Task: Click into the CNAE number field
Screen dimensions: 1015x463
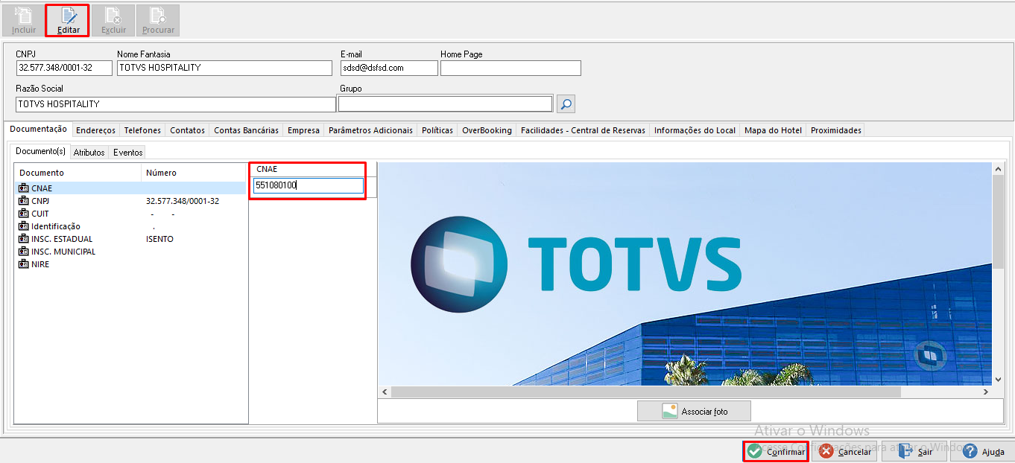Action: coord(308,185)
